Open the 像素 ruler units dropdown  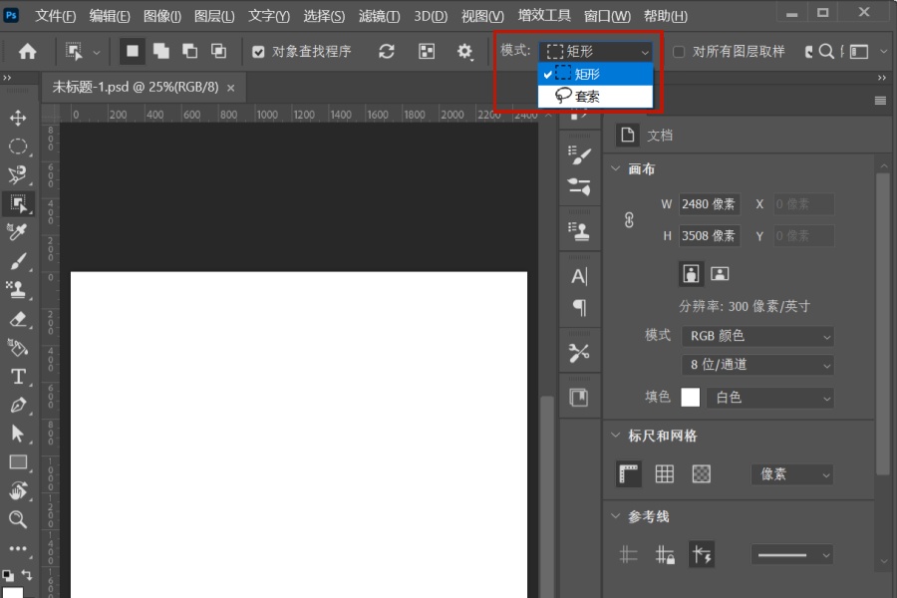[791, 473]
